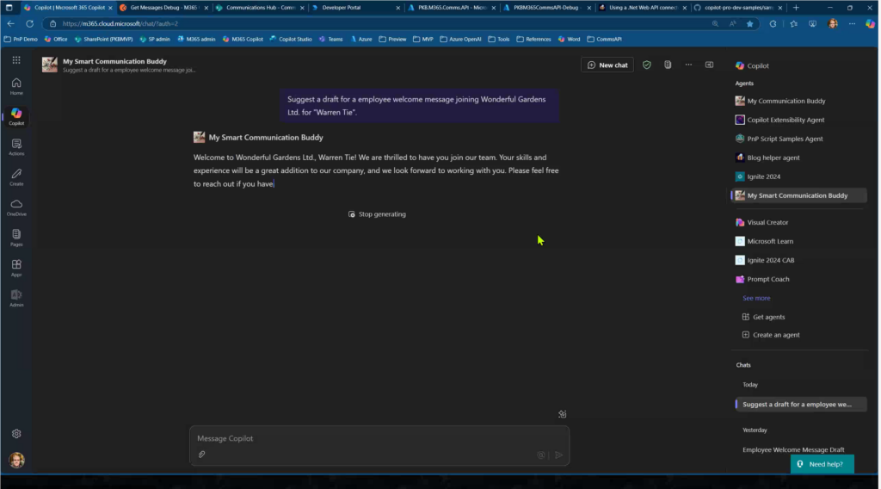The width and height of the screenshot is (881, 489).
Task: Switch to copilot-pro-dev-samples browser tab
Action: (x=737, y=8)
